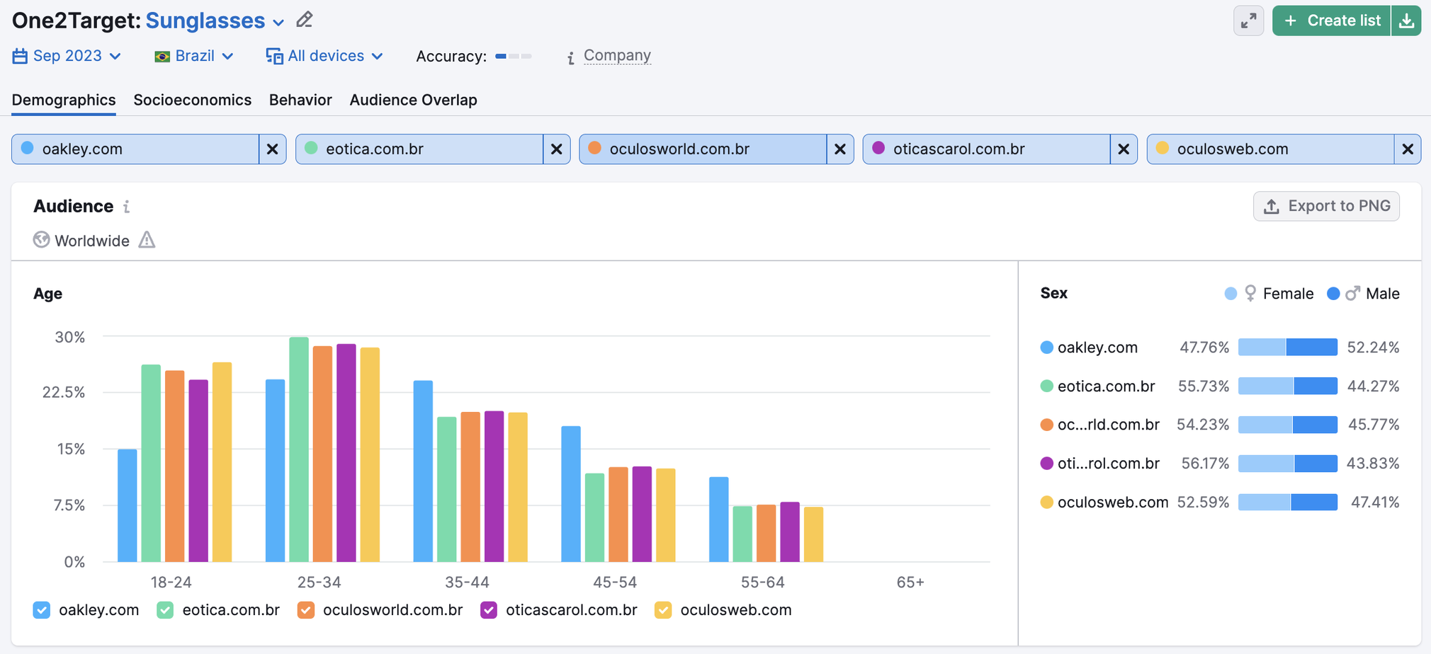Click the oakley.com bar in 18-24 group
The width and height of the screenshot is (1431, 654).
pos(128,505)
